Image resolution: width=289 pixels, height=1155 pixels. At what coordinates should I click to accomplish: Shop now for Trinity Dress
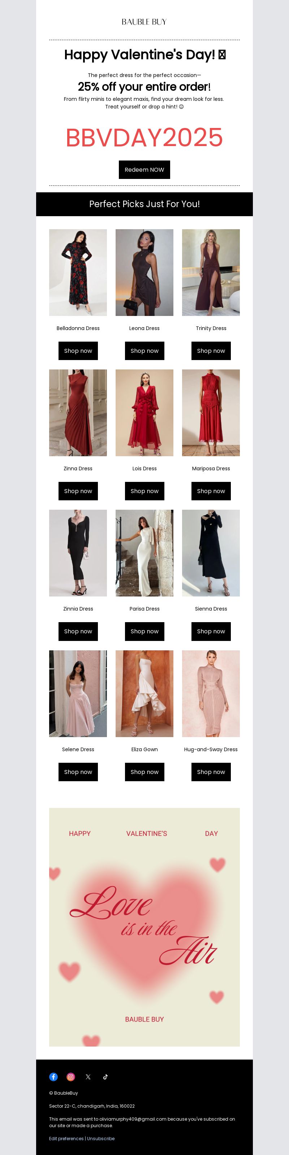coord(211,351)
